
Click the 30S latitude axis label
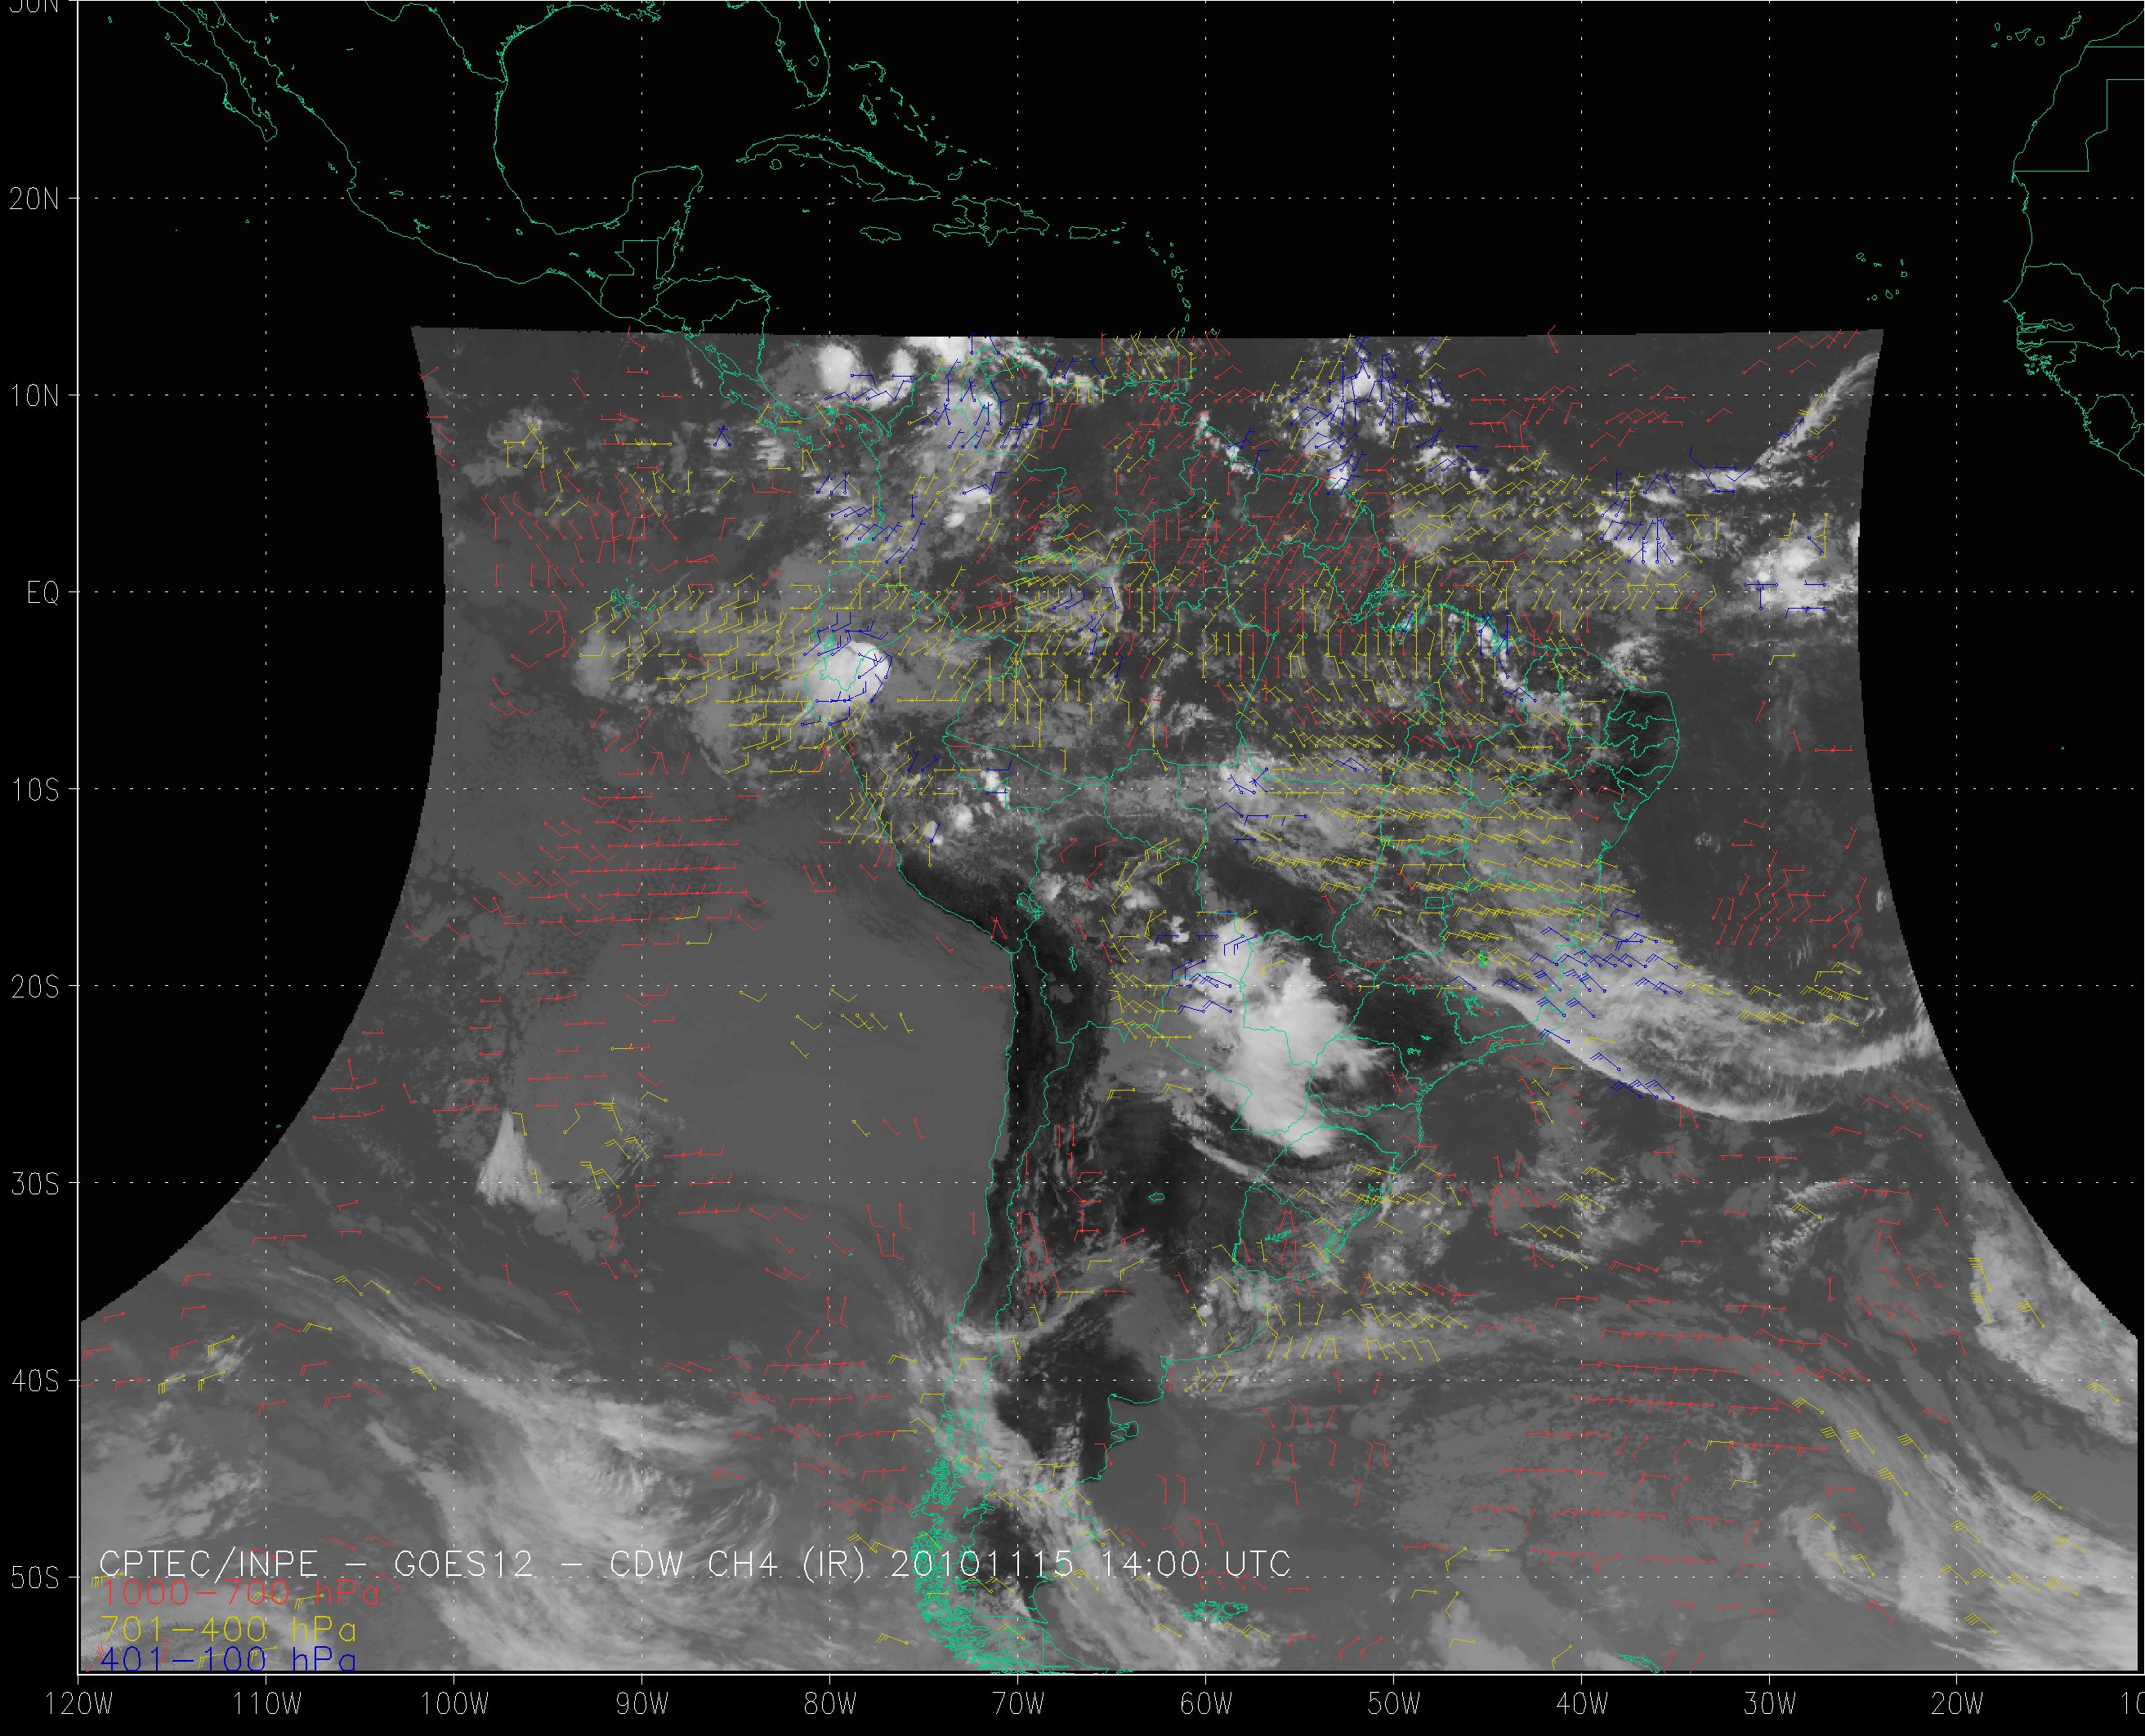click(x=35, y=1184)
